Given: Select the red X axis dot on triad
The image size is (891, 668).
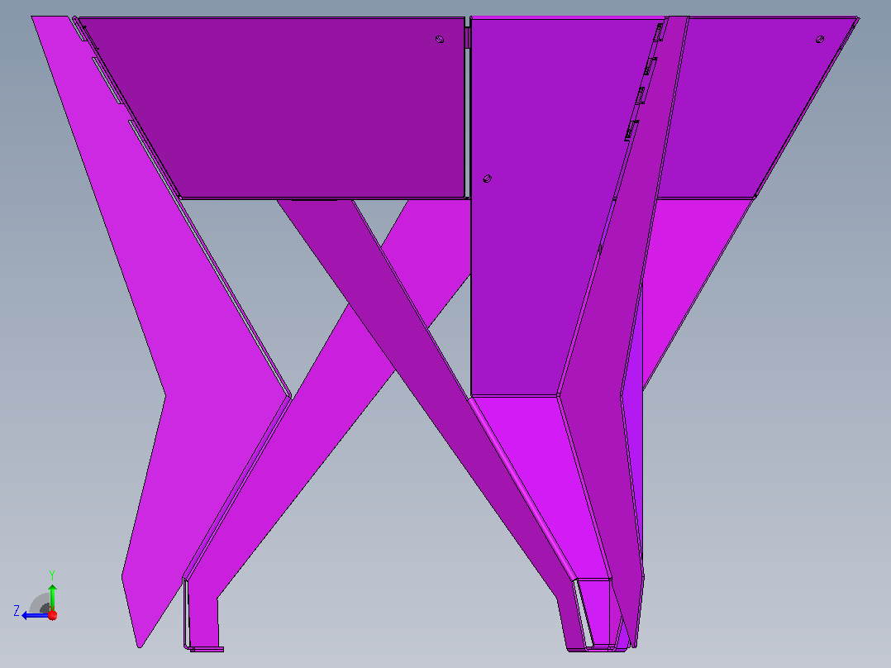Looking at the screenshot, I should (53, 615).
